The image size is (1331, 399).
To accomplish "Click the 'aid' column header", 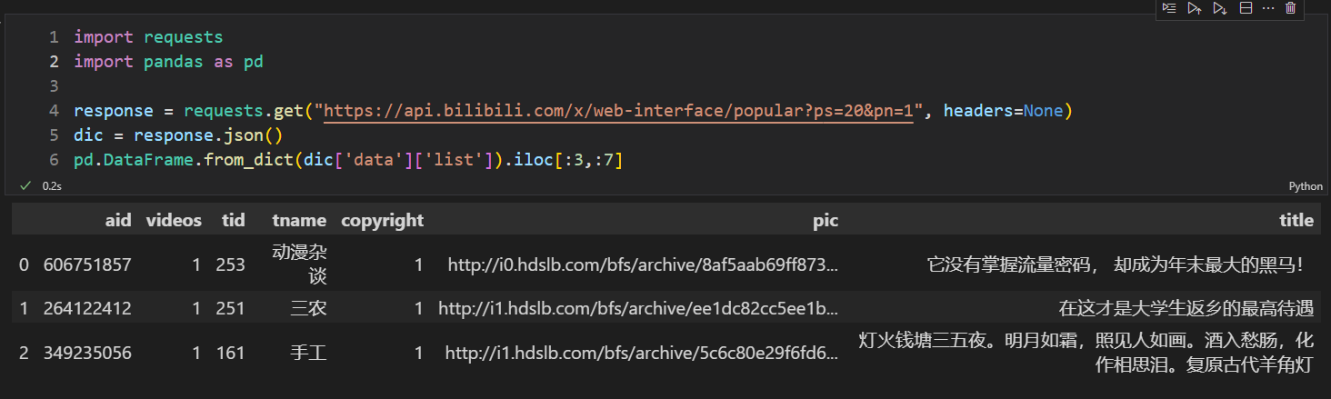I will [118, 220].
